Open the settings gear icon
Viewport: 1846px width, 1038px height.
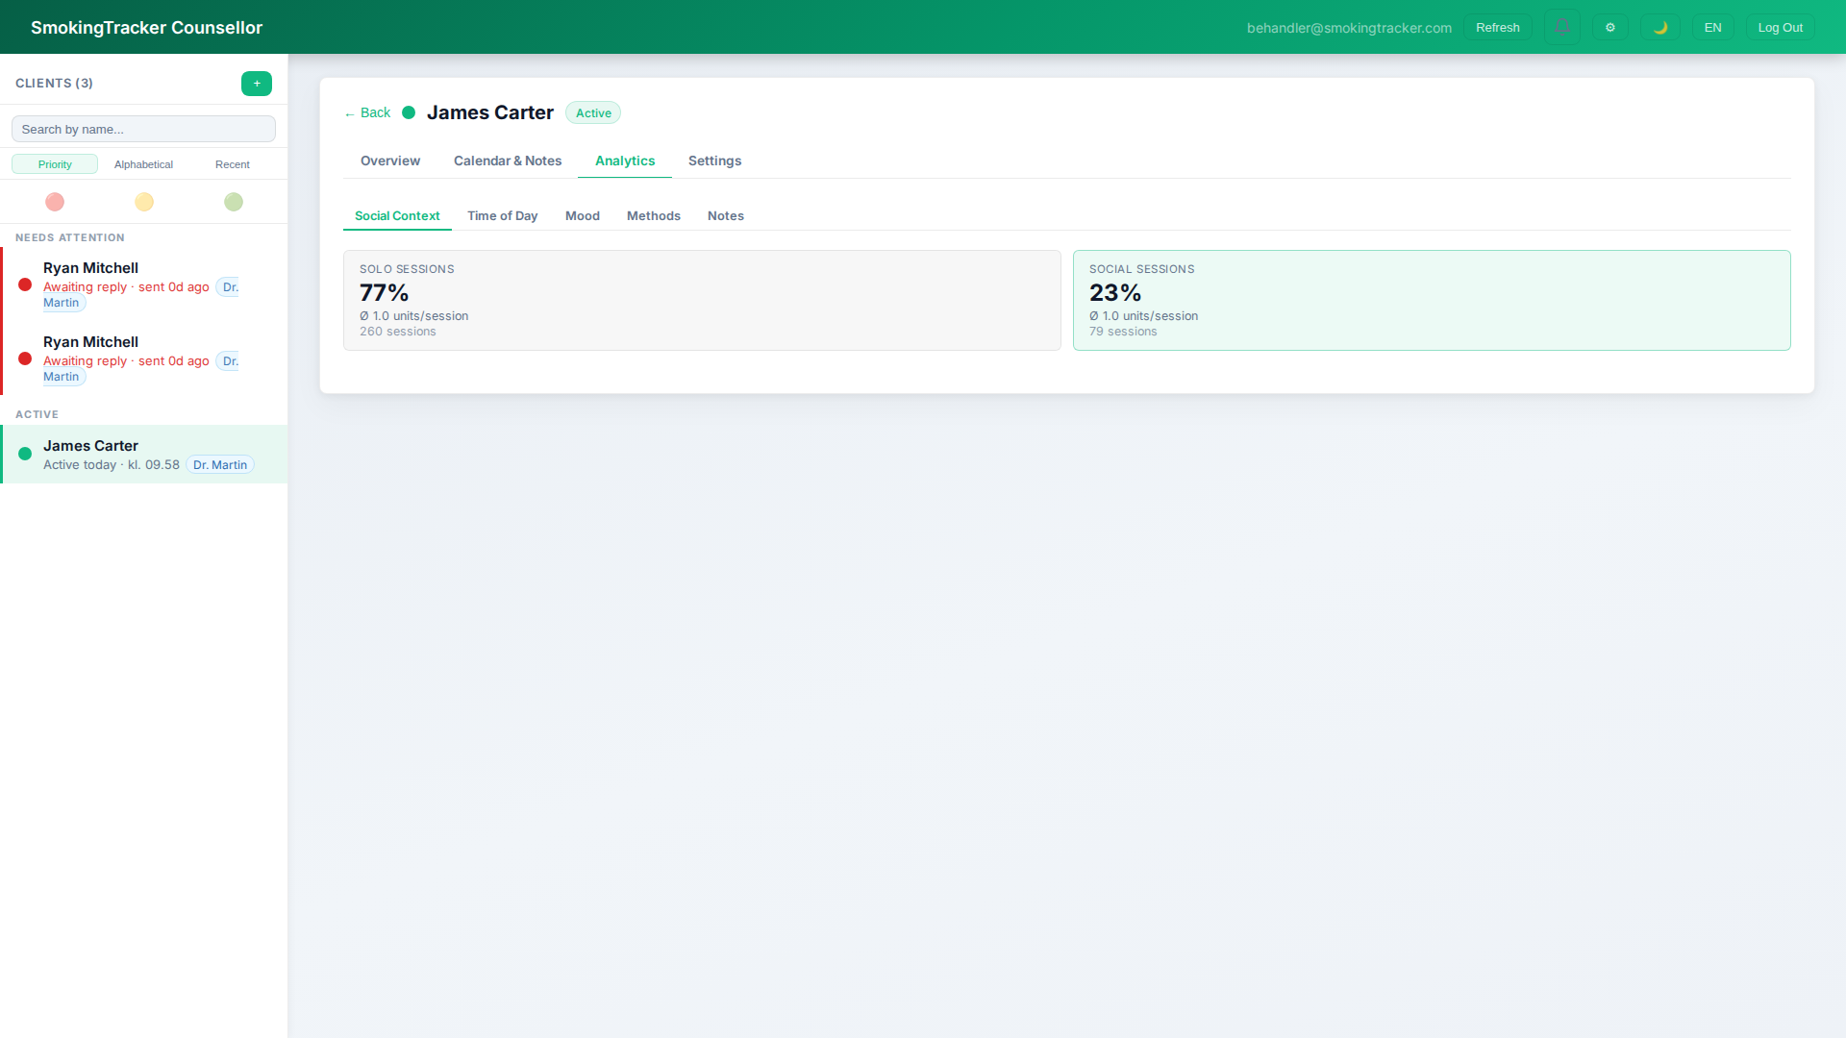pos(1610,27)
